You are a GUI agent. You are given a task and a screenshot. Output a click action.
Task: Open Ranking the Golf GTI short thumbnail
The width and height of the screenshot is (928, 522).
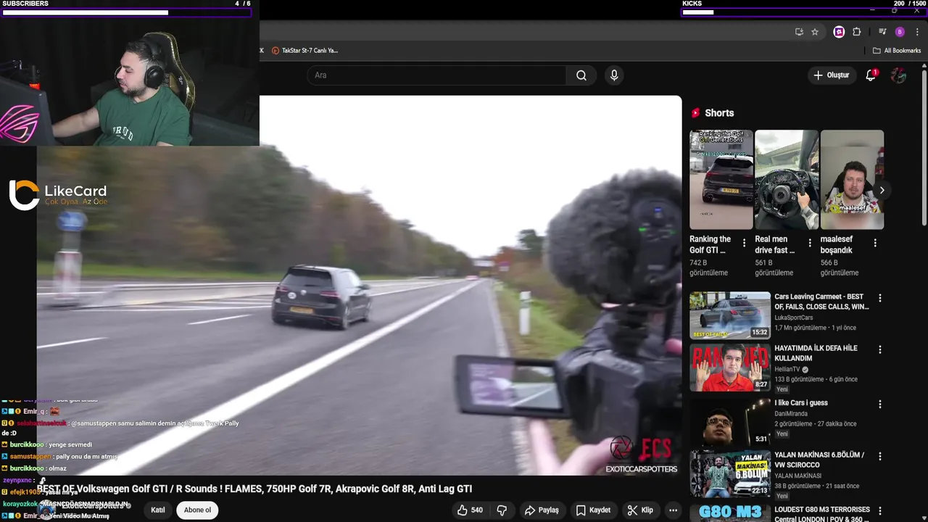click(721, 180)
